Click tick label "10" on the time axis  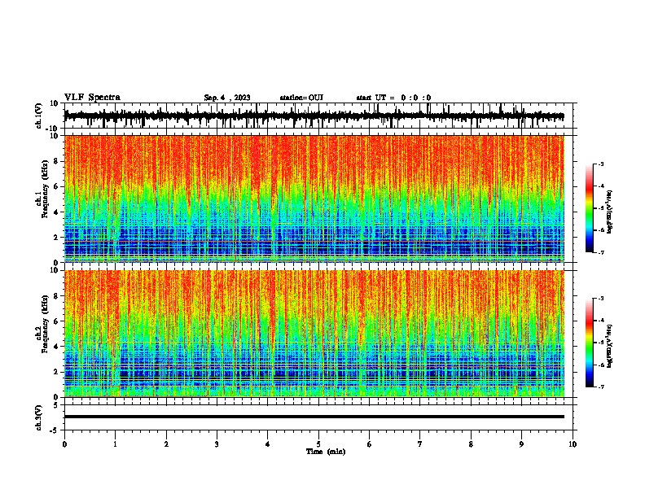(573, 444)
